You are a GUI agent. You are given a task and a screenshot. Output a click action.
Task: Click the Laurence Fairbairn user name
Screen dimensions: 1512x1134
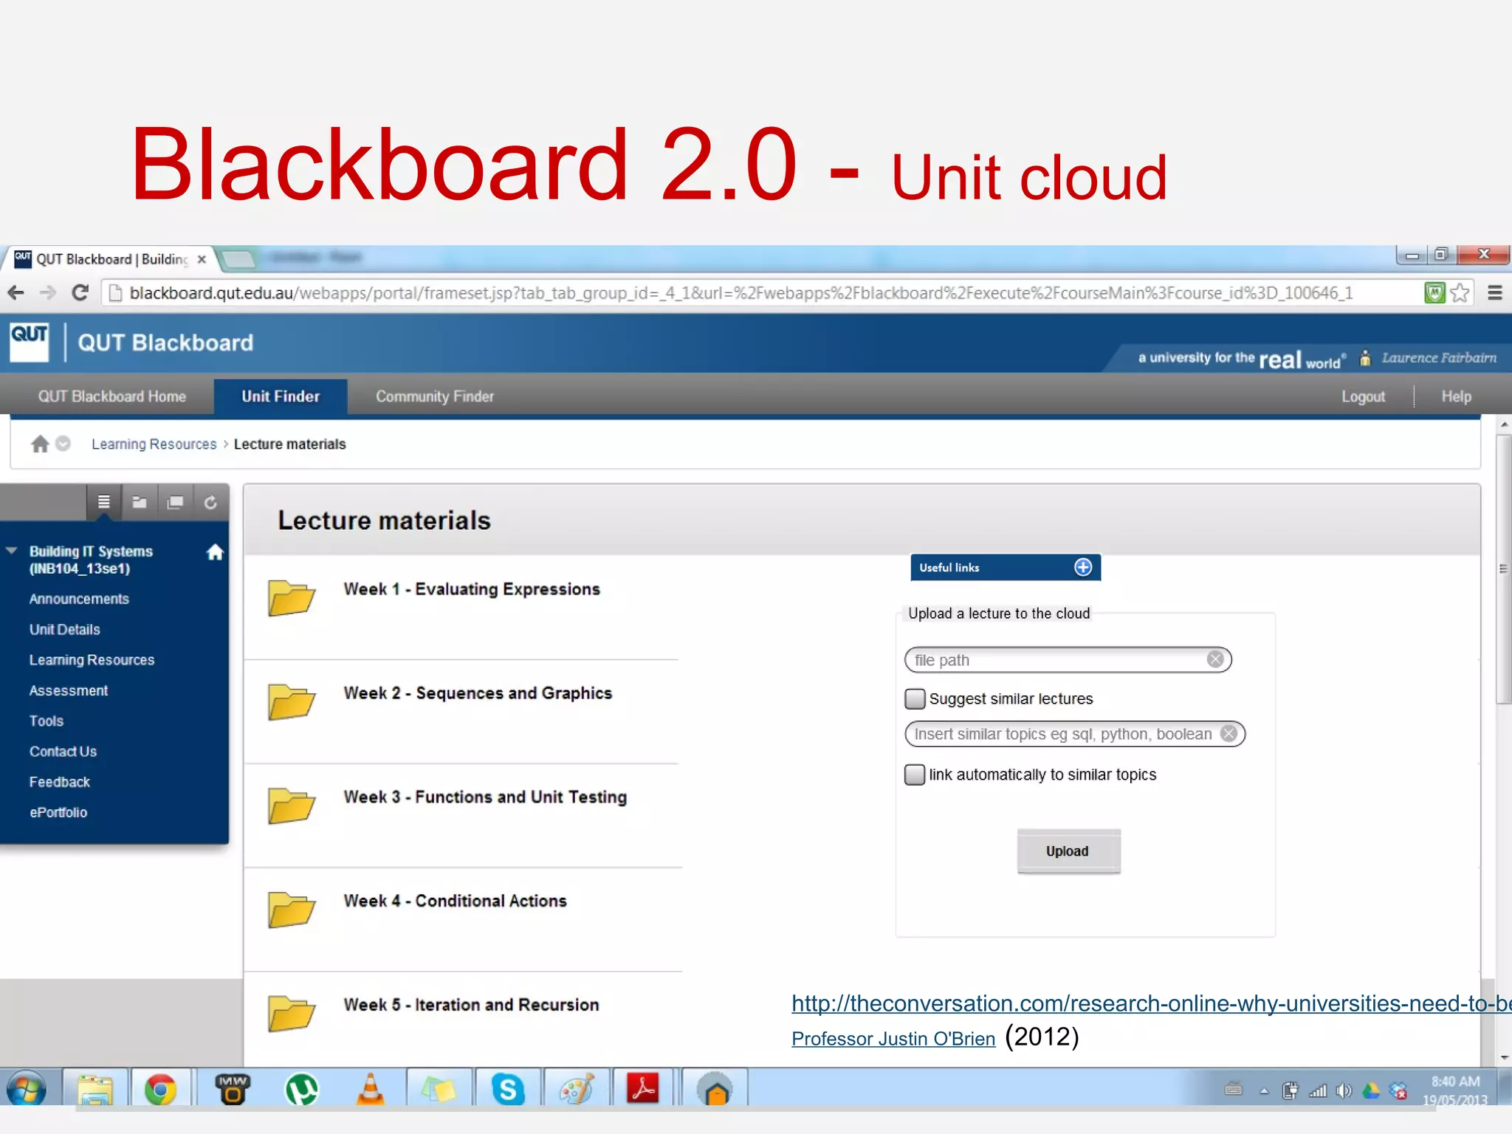tap(1439, 357)
